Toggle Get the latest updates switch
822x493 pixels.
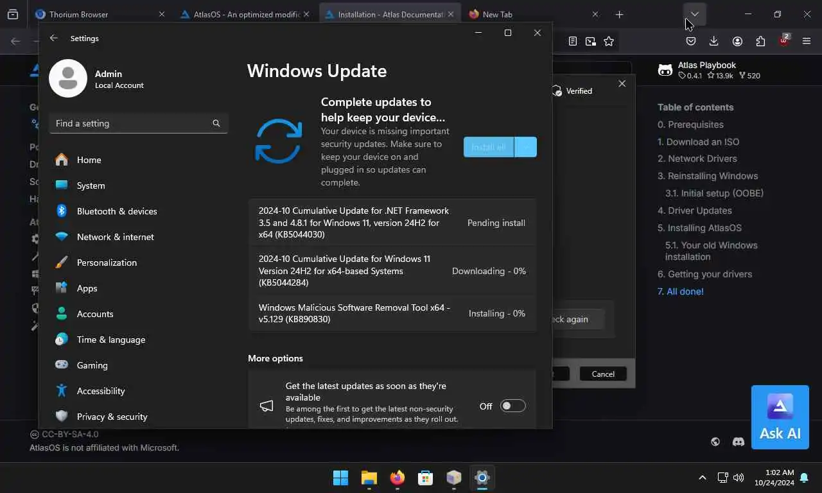tap(513, 406)
